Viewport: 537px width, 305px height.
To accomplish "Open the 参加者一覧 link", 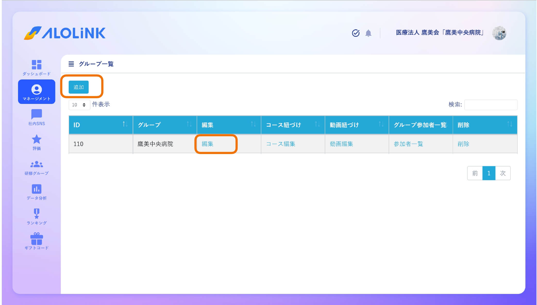I will point(408,144).
